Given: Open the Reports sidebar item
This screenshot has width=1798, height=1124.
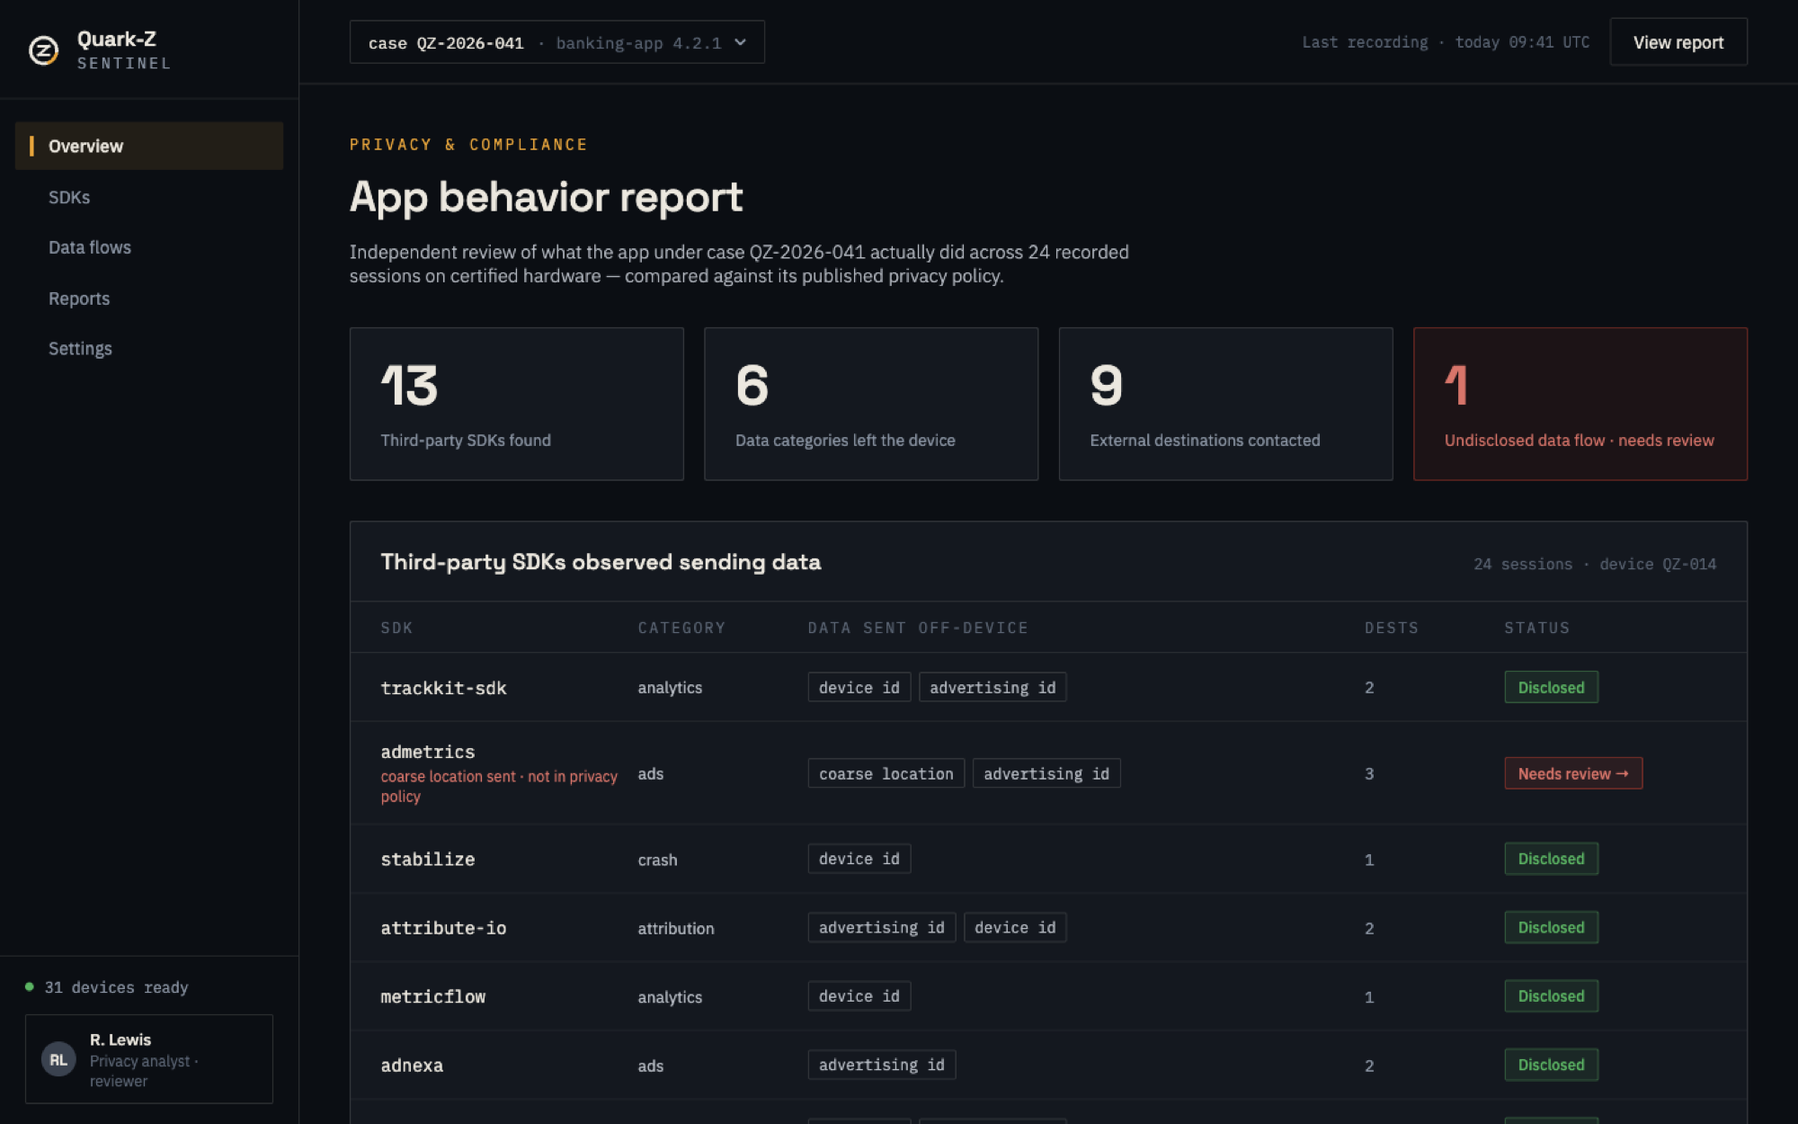Looking at the screenshot, I should (x=79, y=299).
